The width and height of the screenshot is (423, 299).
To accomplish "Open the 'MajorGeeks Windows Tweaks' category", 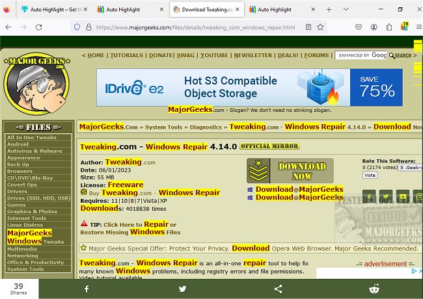I will click(36, 237).
